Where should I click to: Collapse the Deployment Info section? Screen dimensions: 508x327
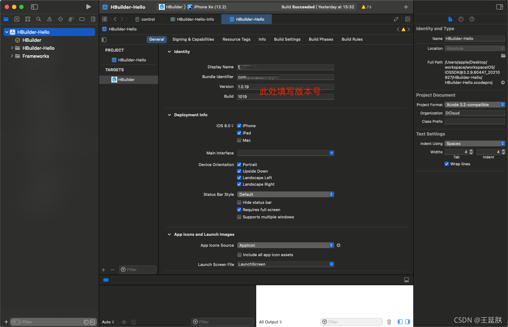tap(169, 115)
